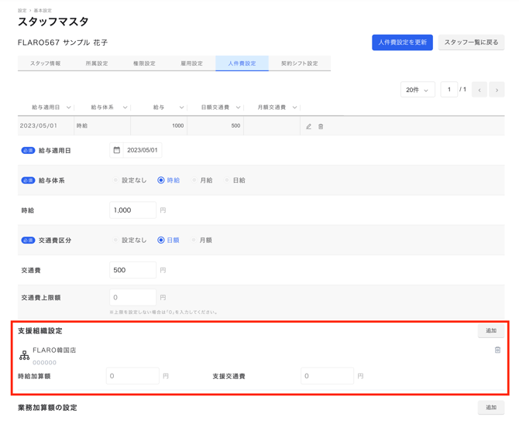This screenshot has width=519, height=434.
Task: Go to next page arrow
Action: point(497,90)
